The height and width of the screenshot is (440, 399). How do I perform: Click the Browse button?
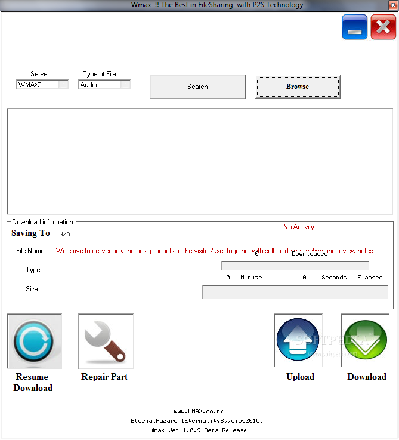pos(298,87)
